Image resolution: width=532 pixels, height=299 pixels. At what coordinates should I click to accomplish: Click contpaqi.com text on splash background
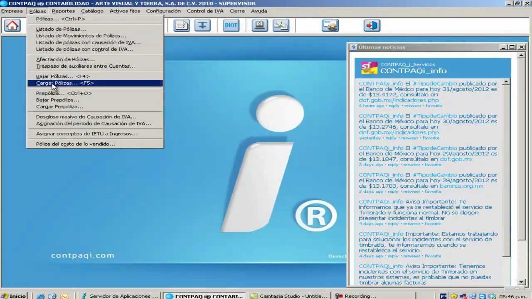pos(82,255)
